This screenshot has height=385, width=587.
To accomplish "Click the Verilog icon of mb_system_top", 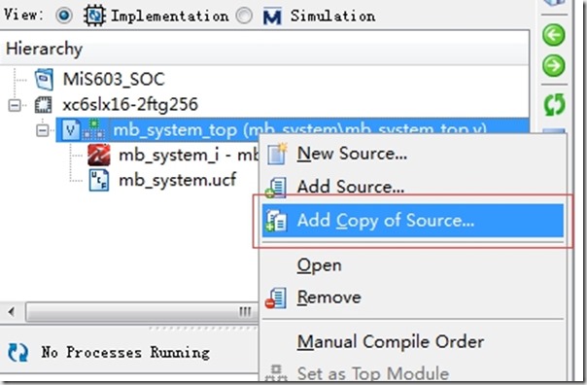I will [71, 130].
